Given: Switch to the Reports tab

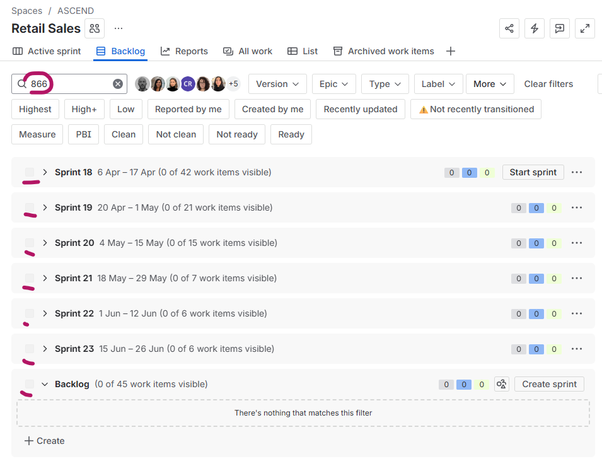Looking at the screenshot, I should [184, 51].
